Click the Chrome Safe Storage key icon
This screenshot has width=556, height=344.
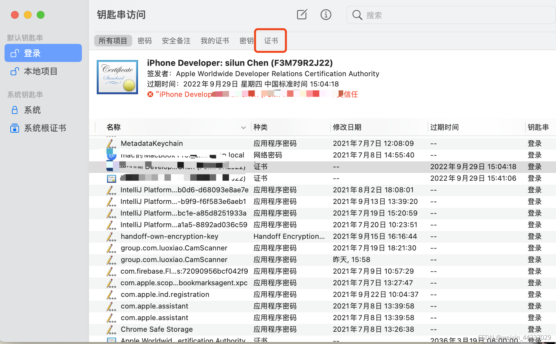pyautogui.click(x=111, y=329)
